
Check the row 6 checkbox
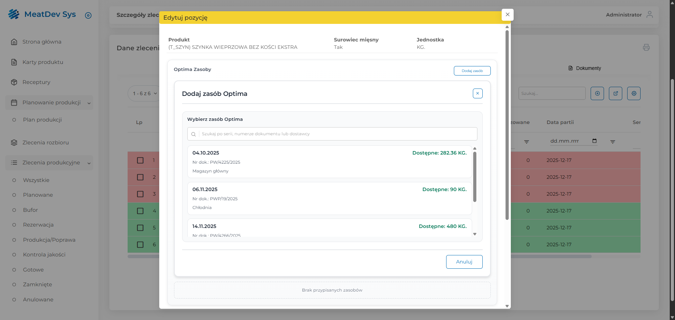(140, 244)
